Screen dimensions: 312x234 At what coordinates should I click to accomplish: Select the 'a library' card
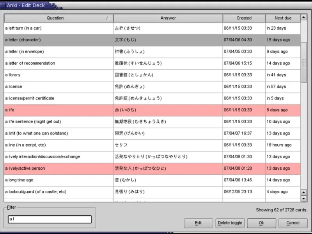152,75
